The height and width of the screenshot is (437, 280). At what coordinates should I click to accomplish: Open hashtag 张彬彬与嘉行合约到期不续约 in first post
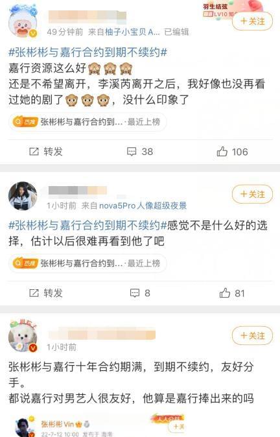pos(87,53)
